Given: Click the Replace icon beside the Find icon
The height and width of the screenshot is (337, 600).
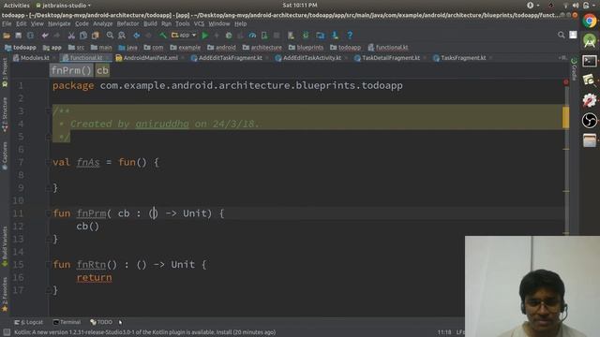Looking at the screenshot, I should coord(122,36).
